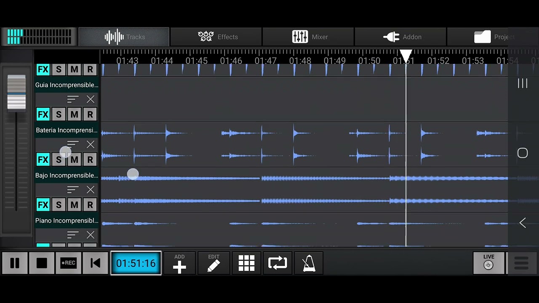Image resolution: width=539 pixels, height=303 pixels.
Task: Select the Bateria Incomprensible track name
Action: pos(67,130)
